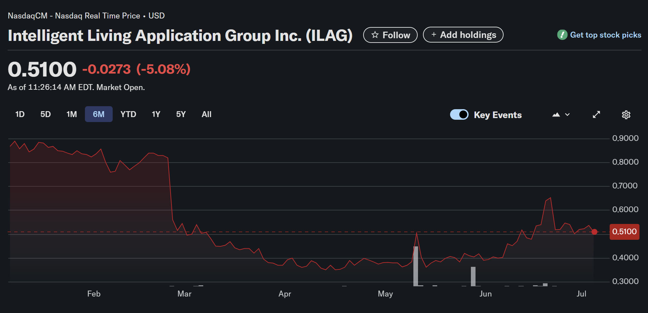Select the 5D time range tab
648x313 pixels.
(46, 114)
